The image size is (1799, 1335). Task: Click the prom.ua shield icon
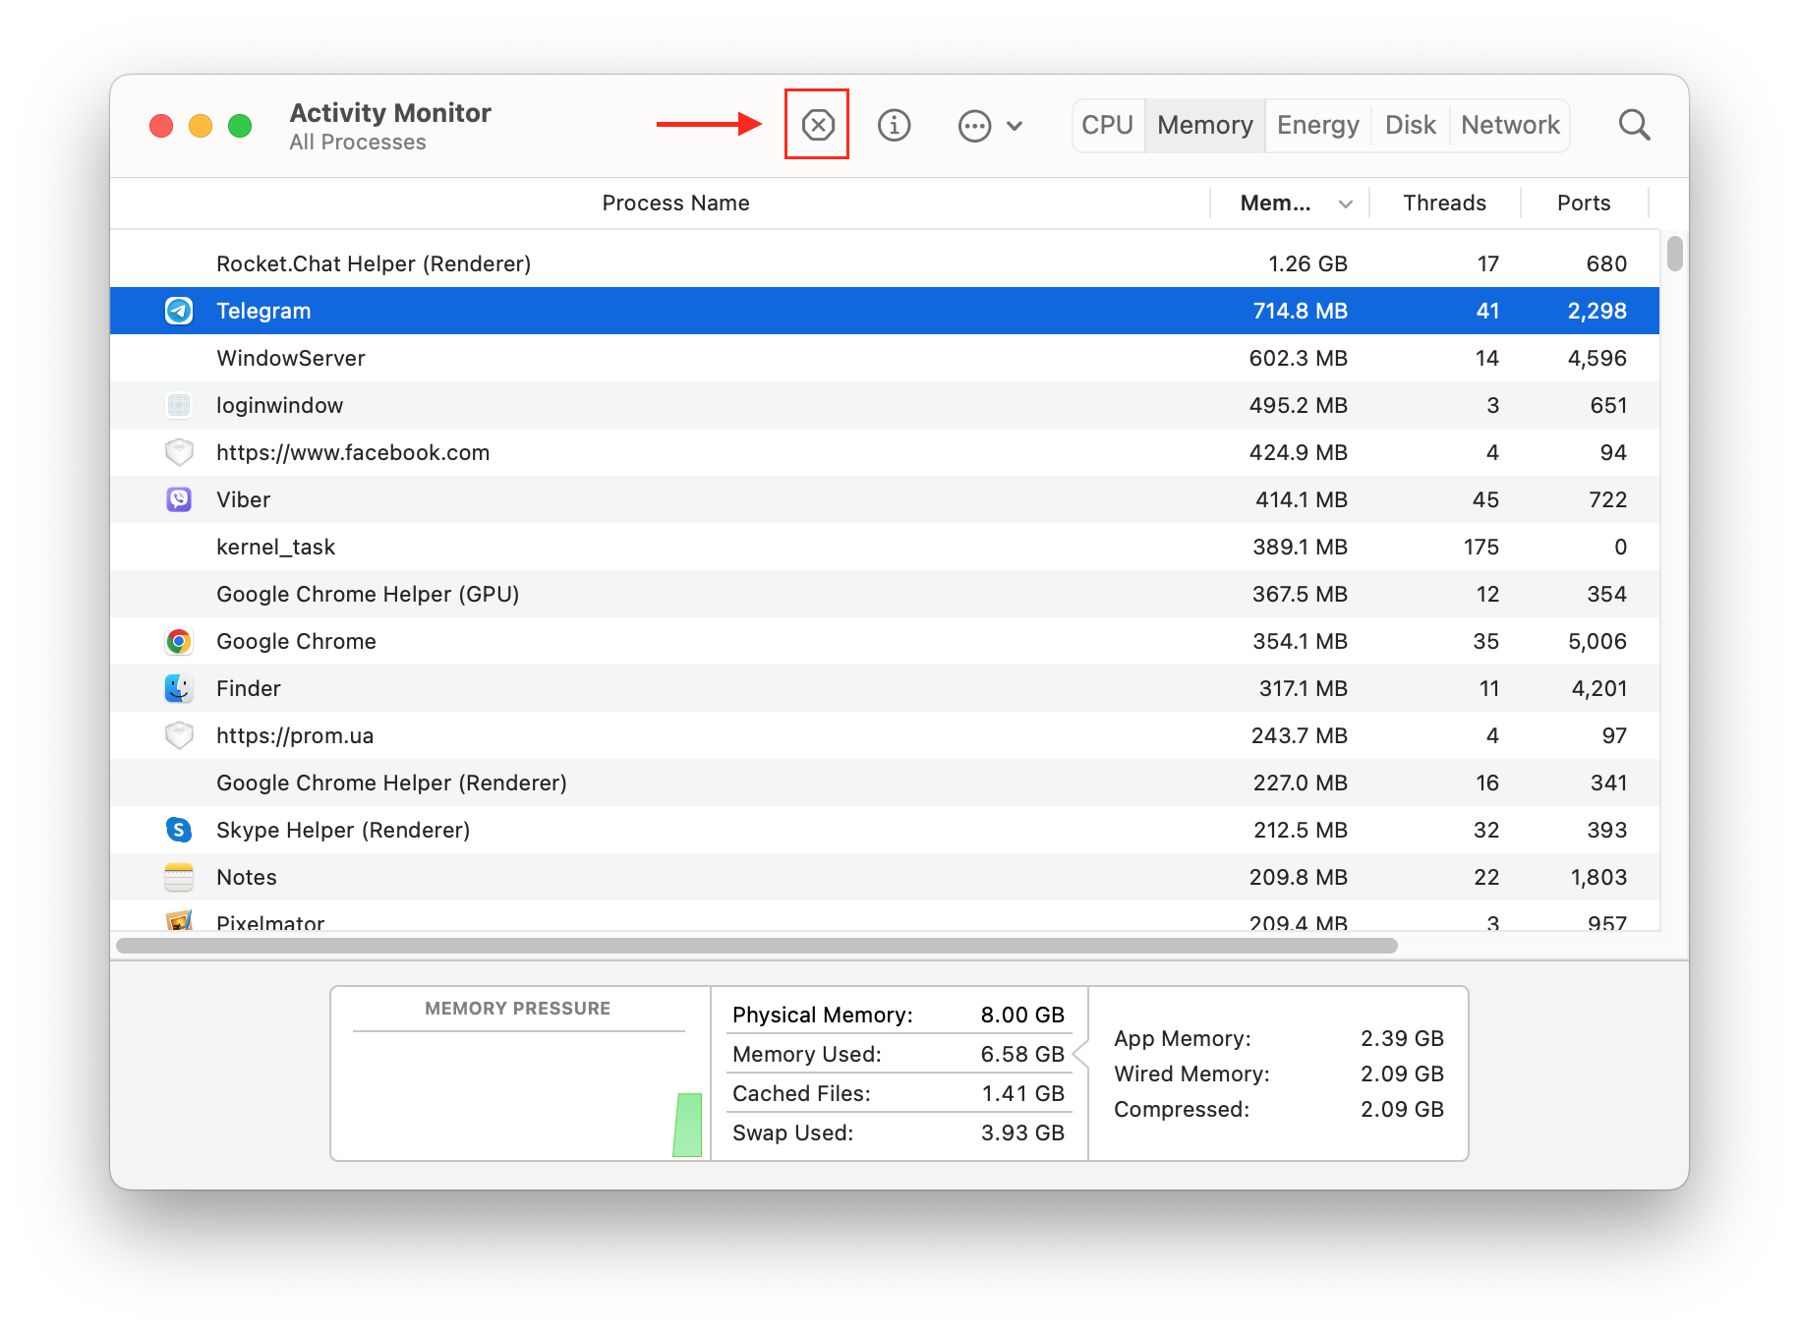coord(179,735)
